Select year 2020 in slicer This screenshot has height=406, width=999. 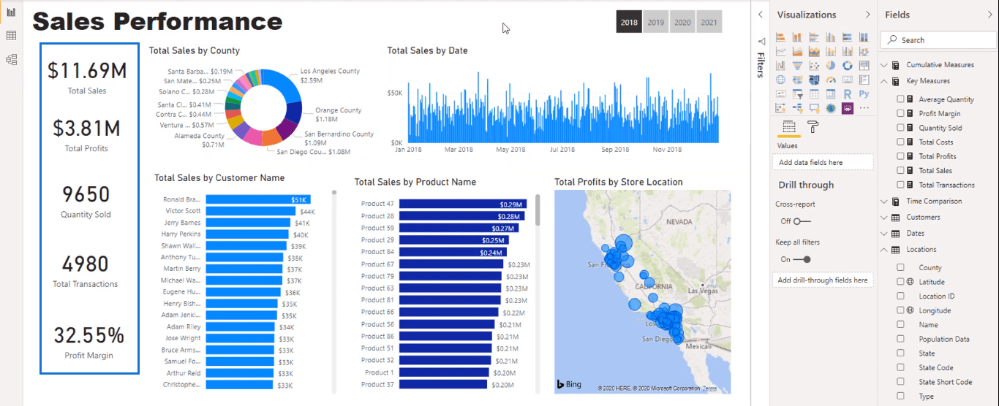[682, 22]
